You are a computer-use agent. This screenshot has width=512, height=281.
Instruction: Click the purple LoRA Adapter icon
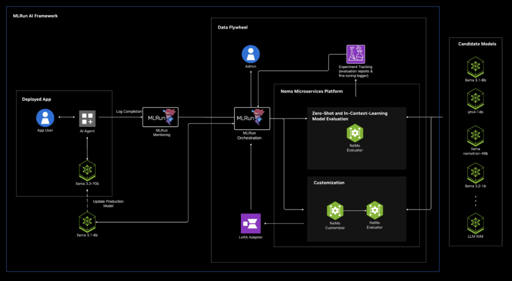click(251, 223)
